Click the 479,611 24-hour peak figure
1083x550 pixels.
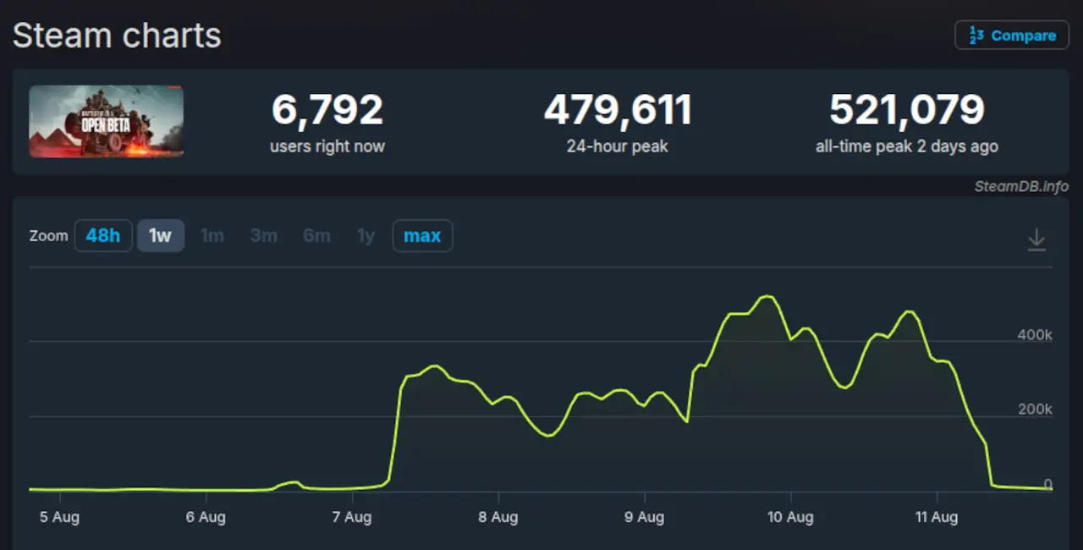pos(618,110)
